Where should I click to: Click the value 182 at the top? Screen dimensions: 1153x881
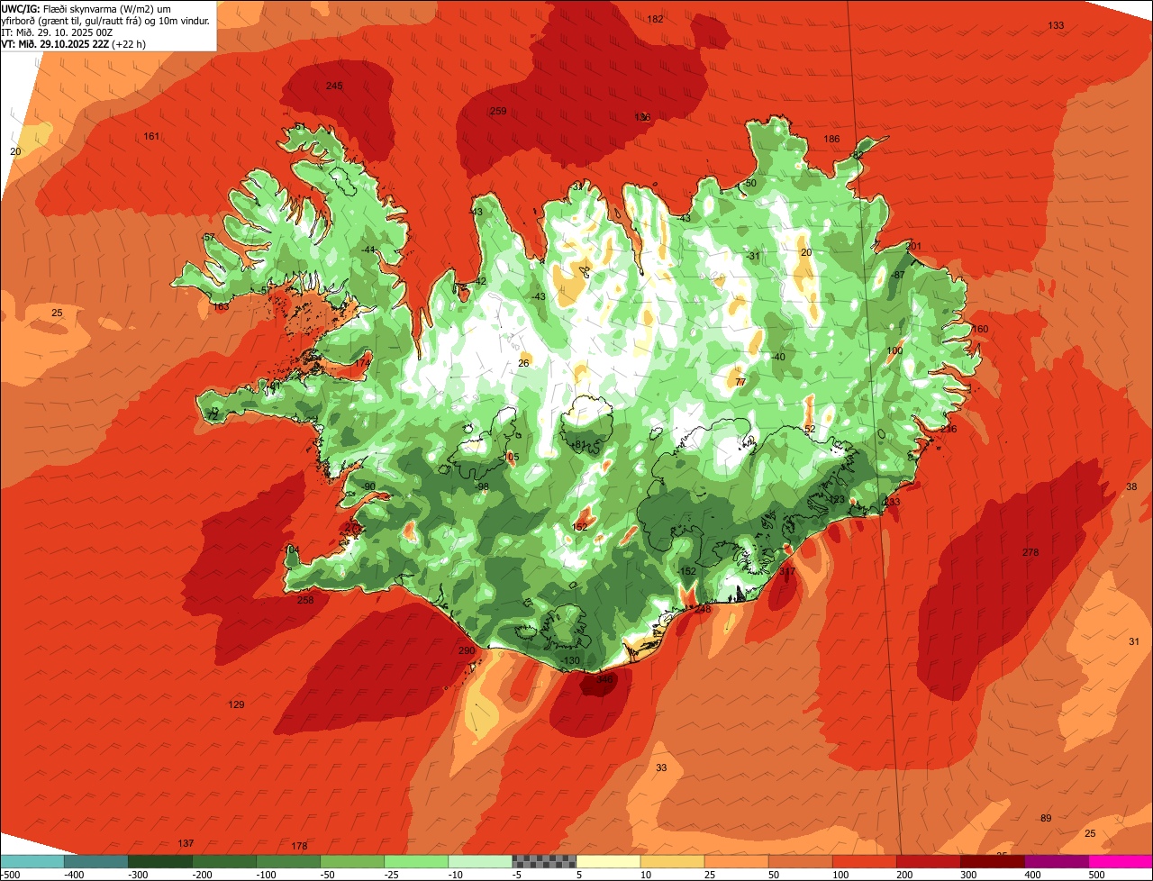(656, 19)
